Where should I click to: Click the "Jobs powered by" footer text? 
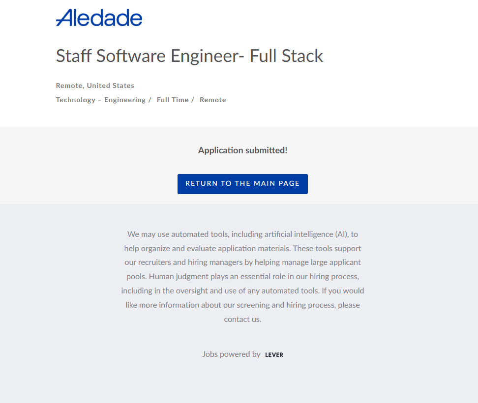pos(231,354)
